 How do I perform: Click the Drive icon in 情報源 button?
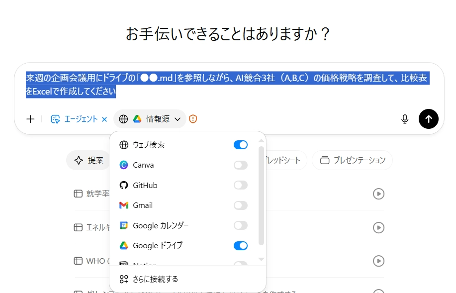click(137, 119)
